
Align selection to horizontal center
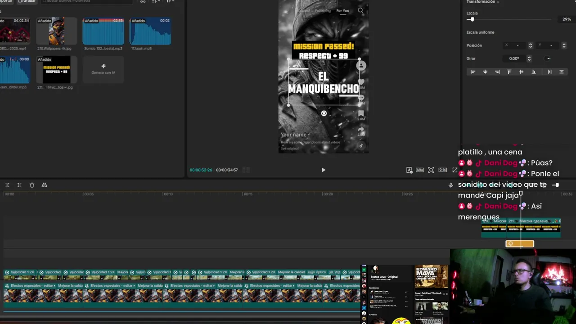click(485, 72)
